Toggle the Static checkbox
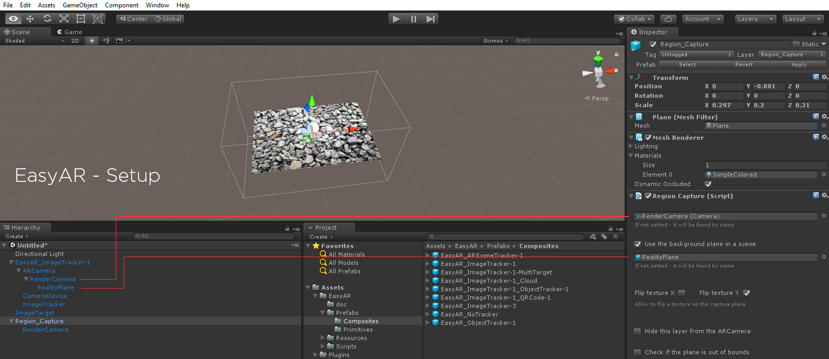Screen dimensions: 829x359 point(796,44)
